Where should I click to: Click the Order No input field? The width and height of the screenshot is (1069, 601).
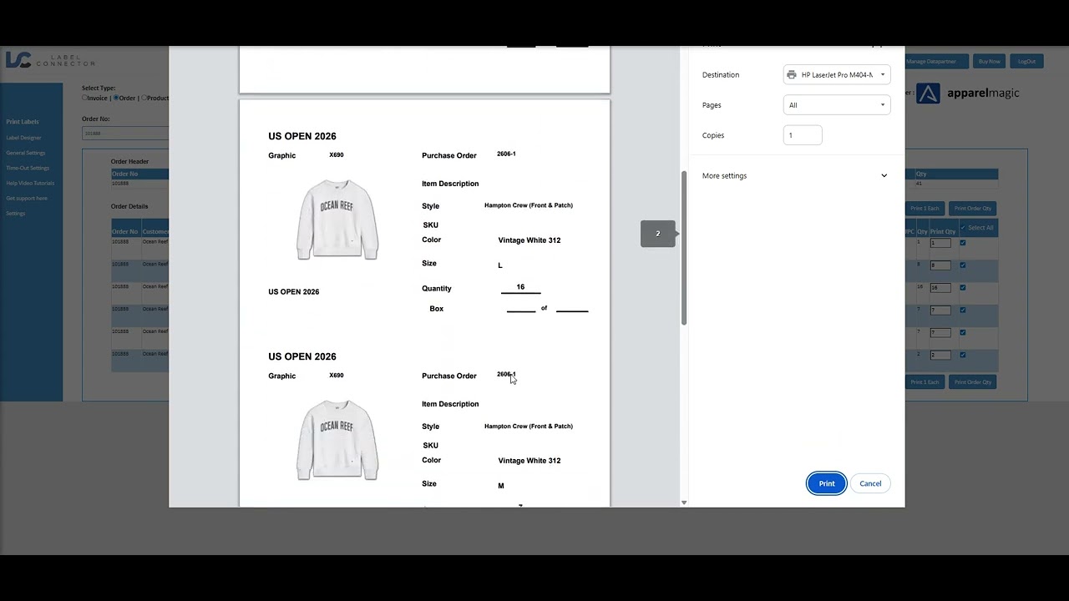point(125,134)
